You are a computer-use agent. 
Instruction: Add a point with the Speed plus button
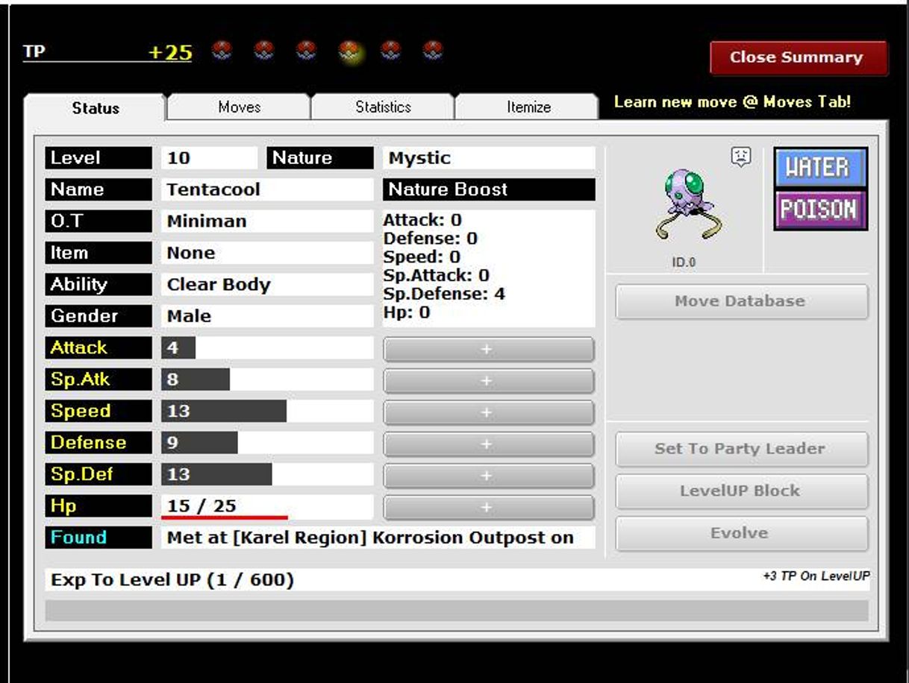[489, 412]
